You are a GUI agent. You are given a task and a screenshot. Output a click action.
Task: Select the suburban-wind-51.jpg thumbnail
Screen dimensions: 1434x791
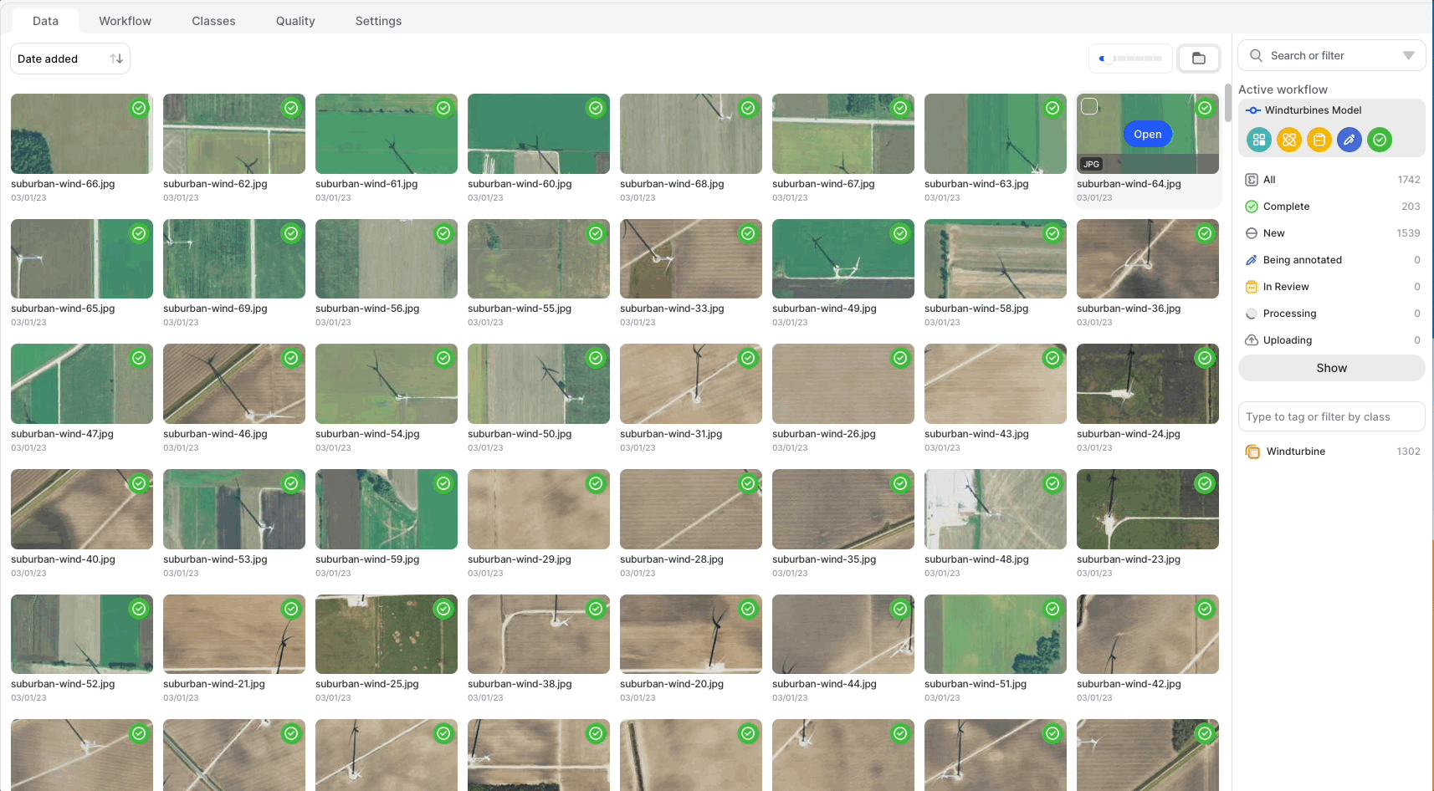click(x=996, y=635)
